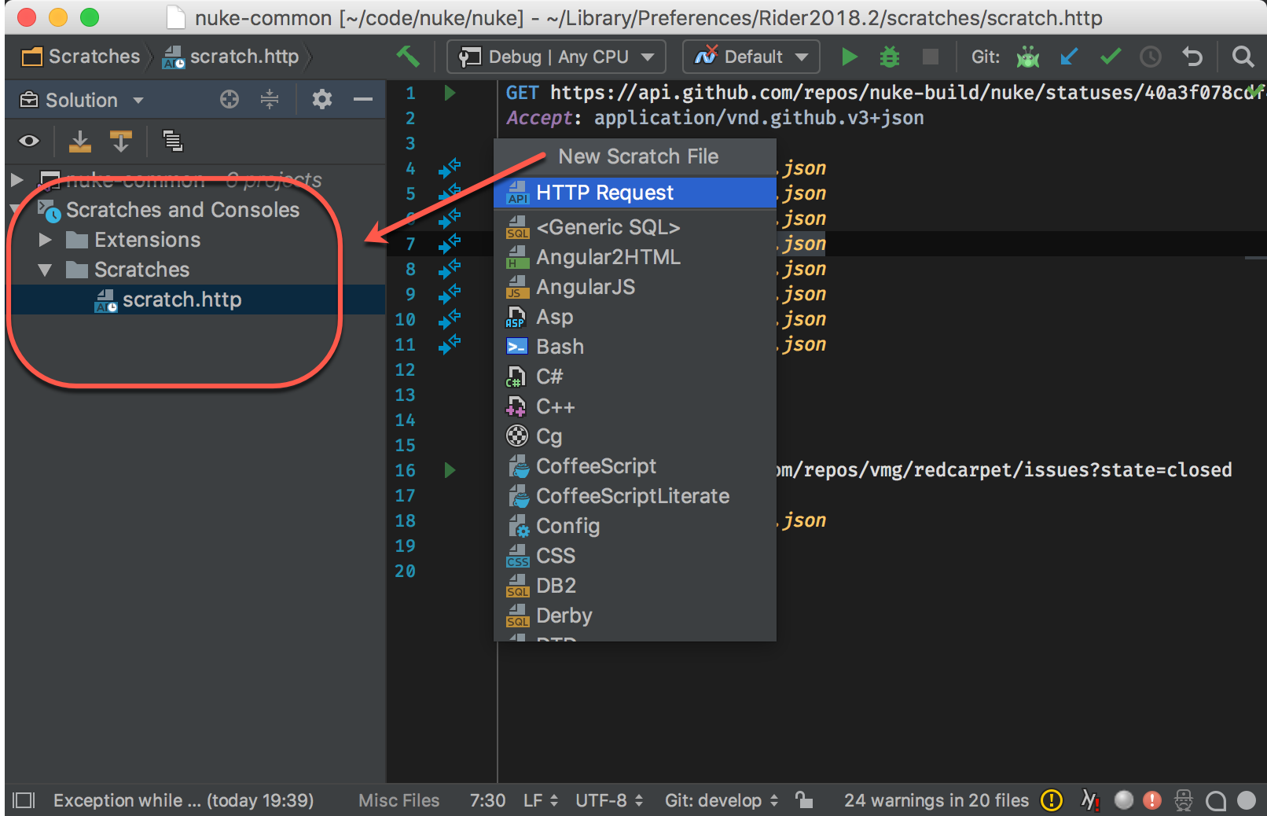Choose Bash scratch type
The width and height of the screenshot is (1267, 816).
(x=635, y=347)
